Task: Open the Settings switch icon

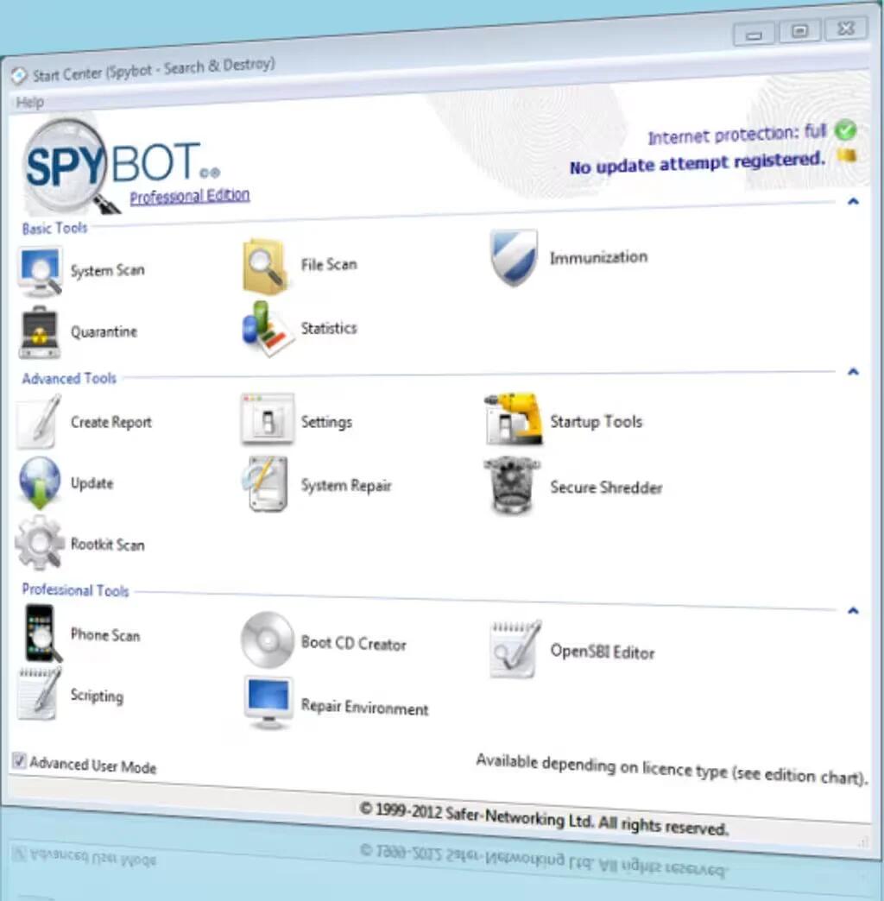Action: pyautogui.click(x=268, y=419)
